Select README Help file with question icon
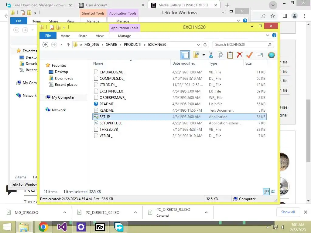Screen dimensions: 311x233 coord(179,104)
